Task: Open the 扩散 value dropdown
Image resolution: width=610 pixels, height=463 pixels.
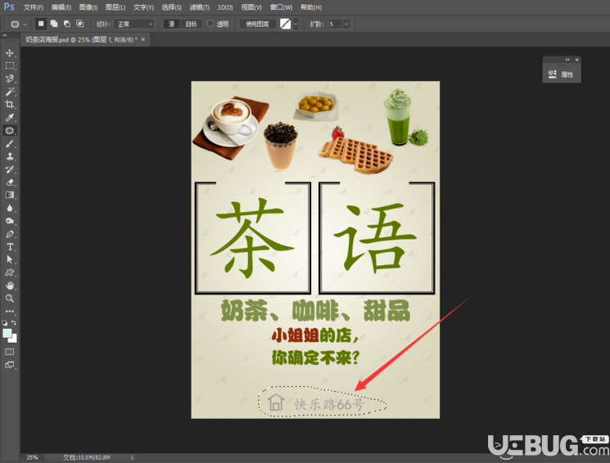Action: pyautogui.click(x=346, y=24)
